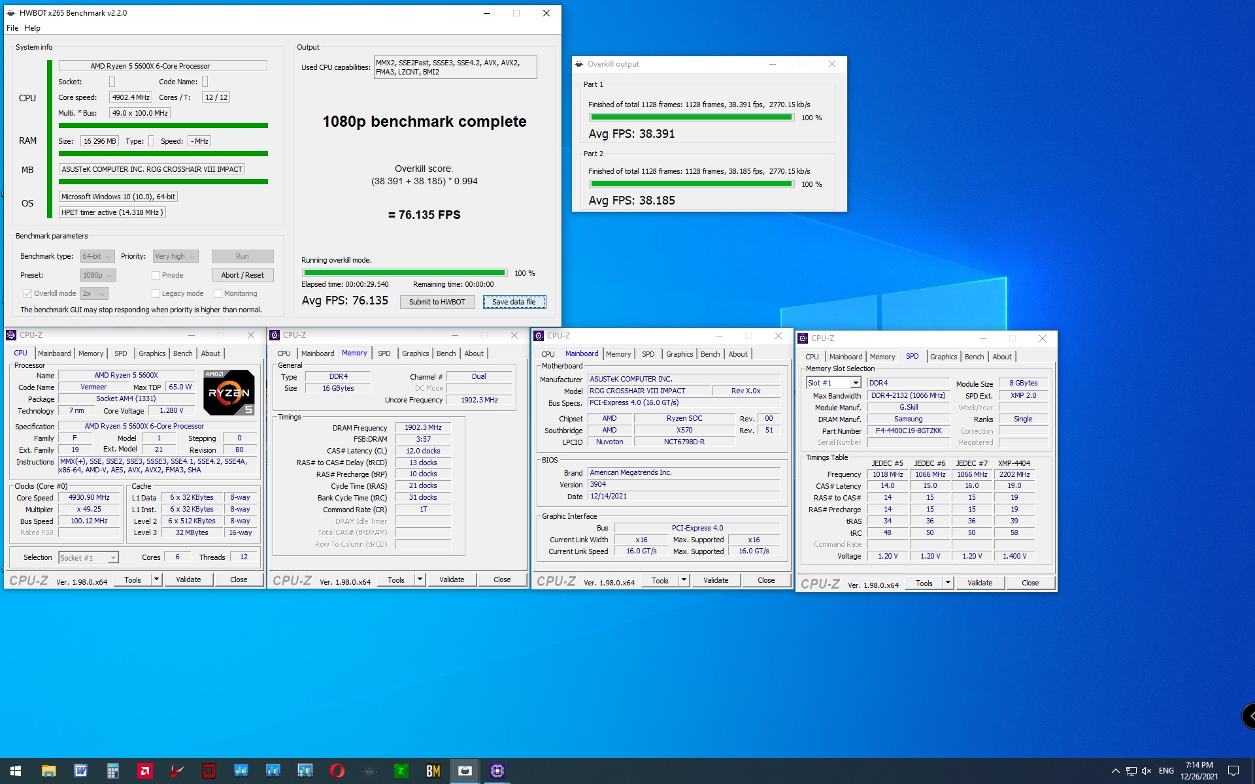Open the Benchmark type 64-bit dropdown

tap(97, 257)
